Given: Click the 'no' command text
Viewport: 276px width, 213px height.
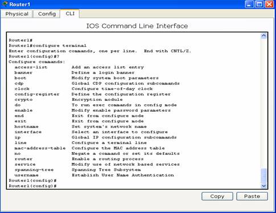Looking at the screenshot, I should 18,154.
